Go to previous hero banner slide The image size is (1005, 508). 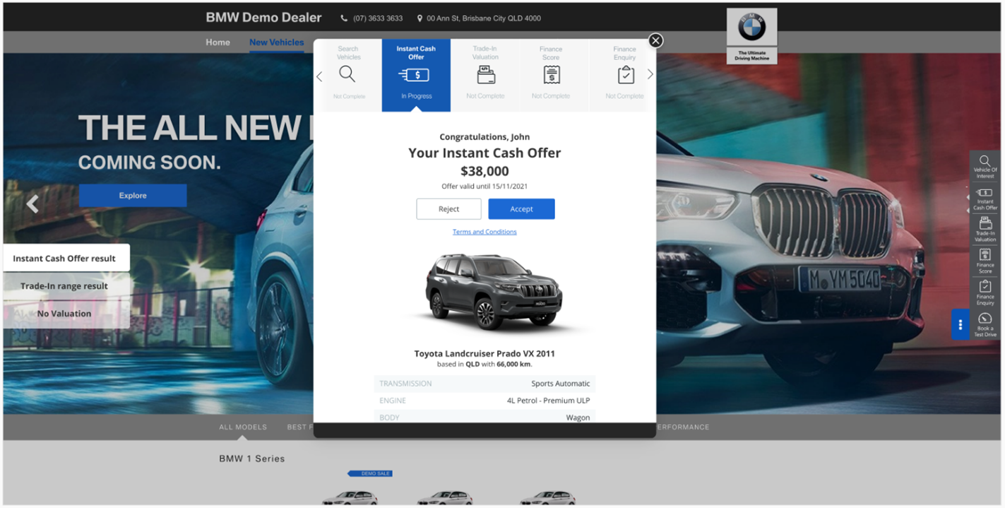32,204
